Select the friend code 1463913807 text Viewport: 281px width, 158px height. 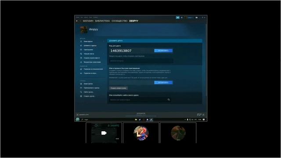121,51
